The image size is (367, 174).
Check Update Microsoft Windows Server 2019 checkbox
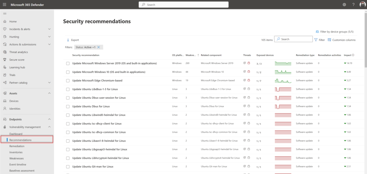68,64
